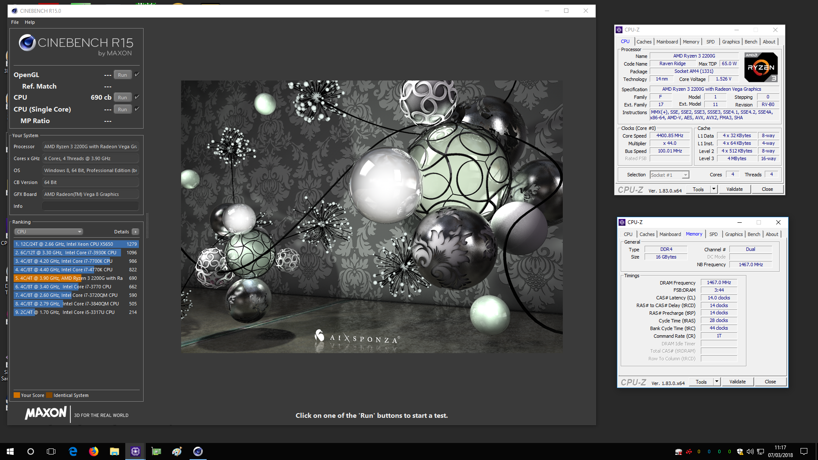This screenshot has height=460, width=818.
Task: Switch to Caches tab in lower CPU-Z
Action: point(647,234)
